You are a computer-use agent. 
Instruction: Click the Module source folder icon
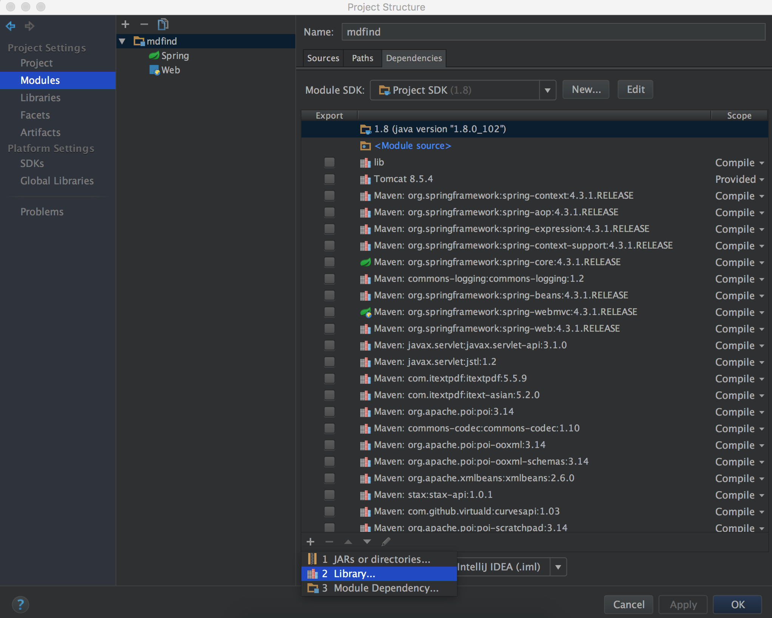click(x=365, y=146)
